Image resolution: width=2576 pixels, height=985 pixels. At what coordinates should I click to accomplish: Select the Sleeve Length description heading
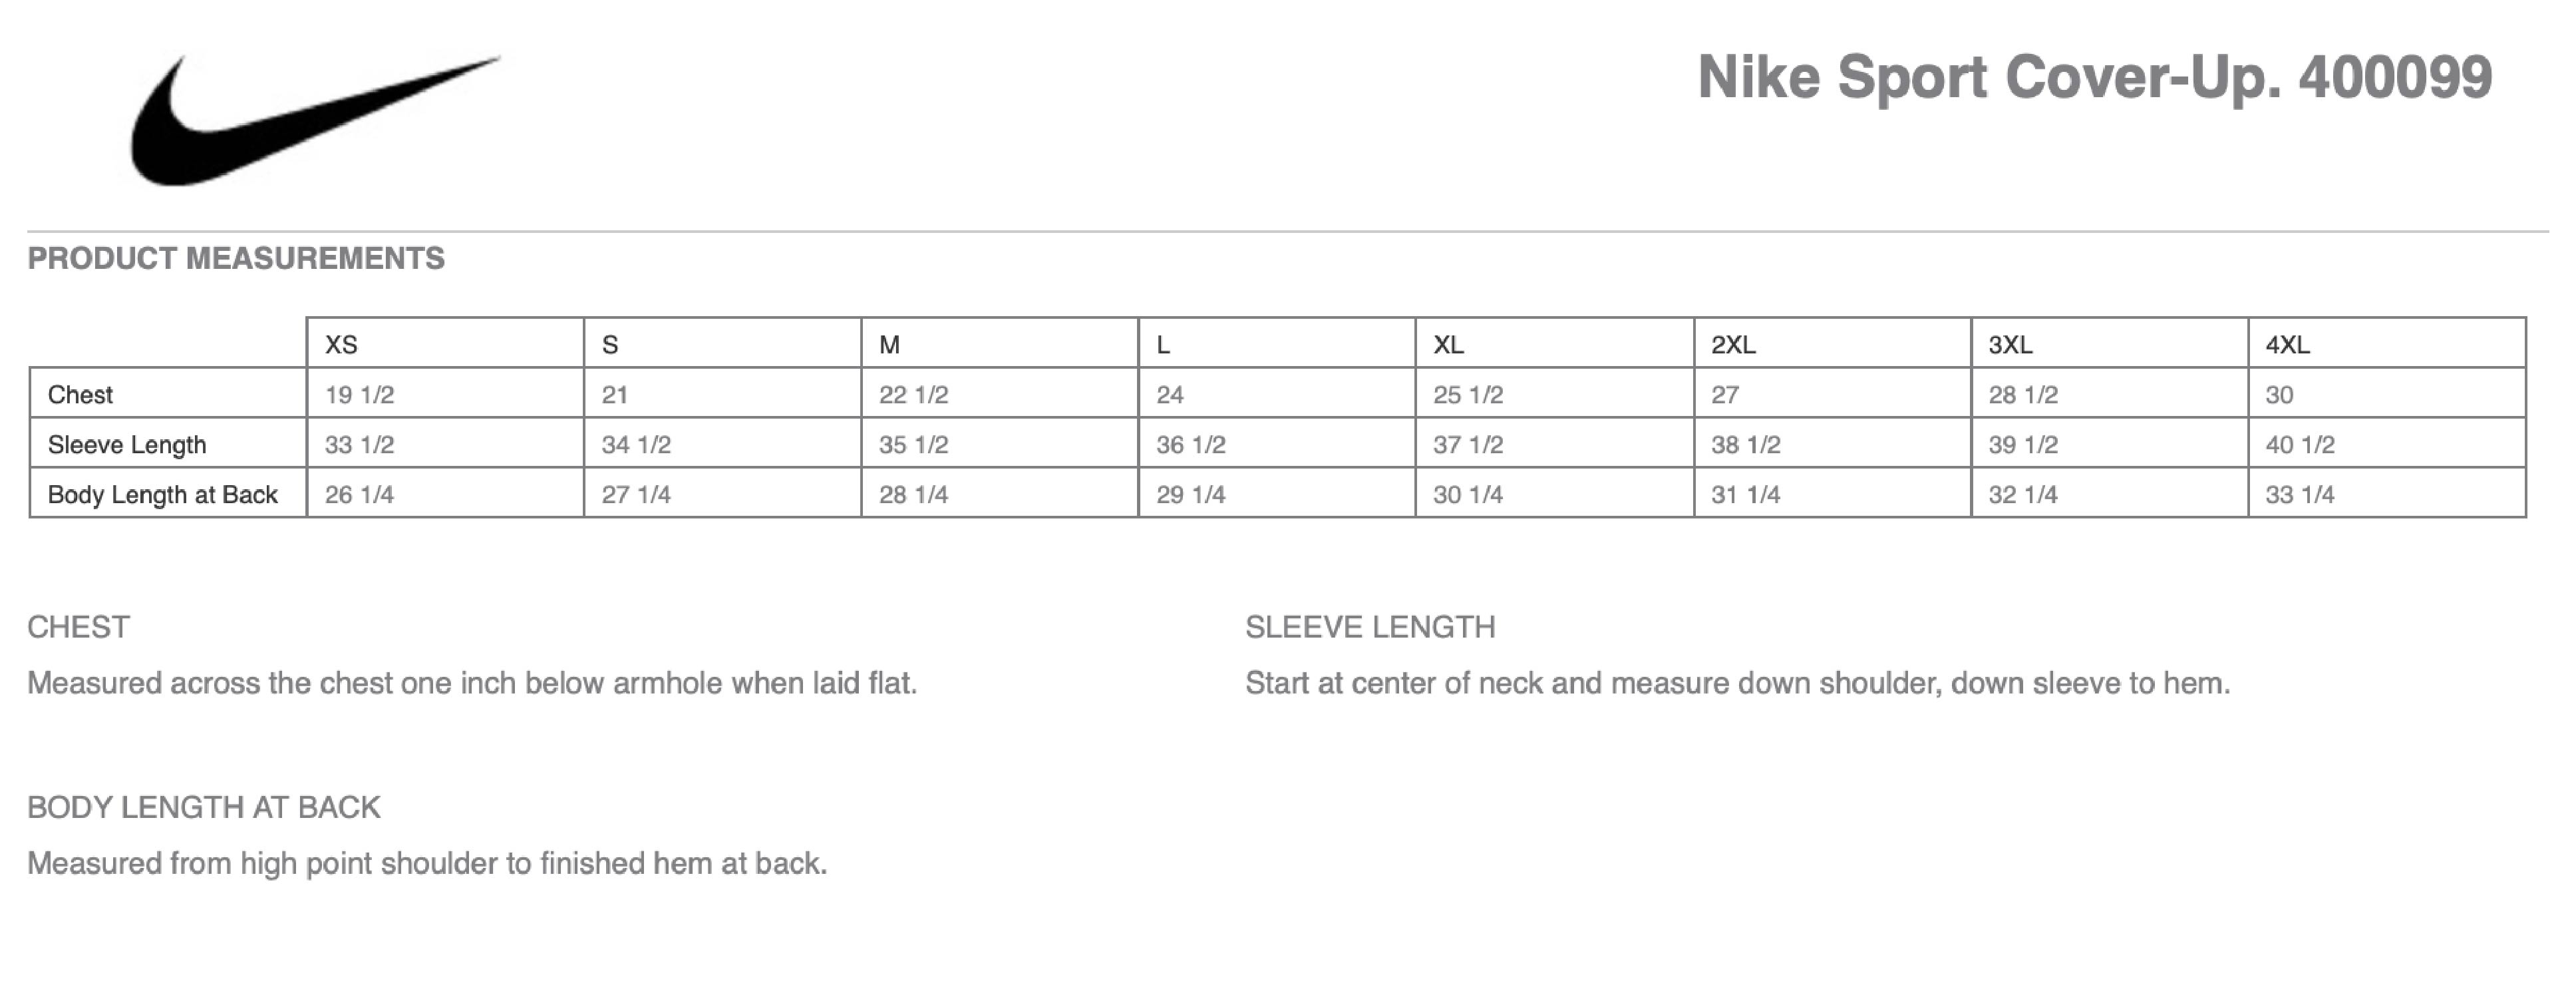pyautogui.click(x=1370, y=627)
